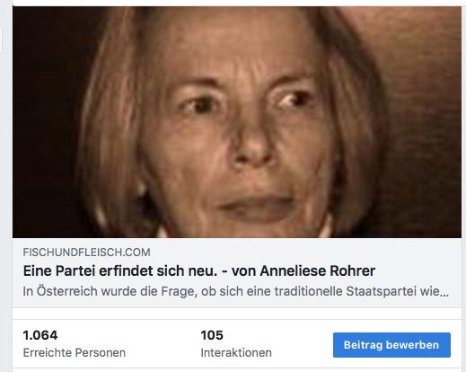Open article titled Eine Partei erfindet sich neu

tap(199, 270)
